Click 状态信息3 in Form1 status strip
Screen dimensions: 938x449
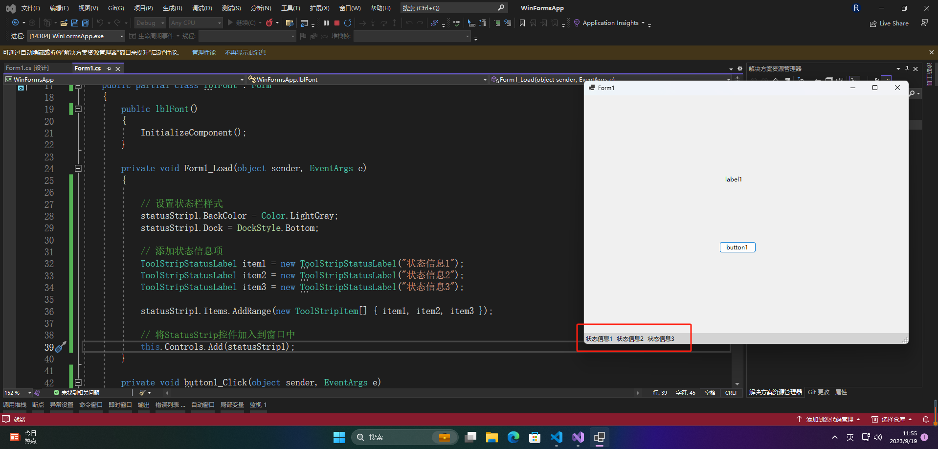[x=661, y=339]
